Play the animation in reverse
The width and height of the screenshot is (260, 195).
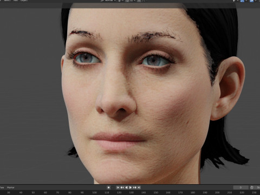[126, 187]
